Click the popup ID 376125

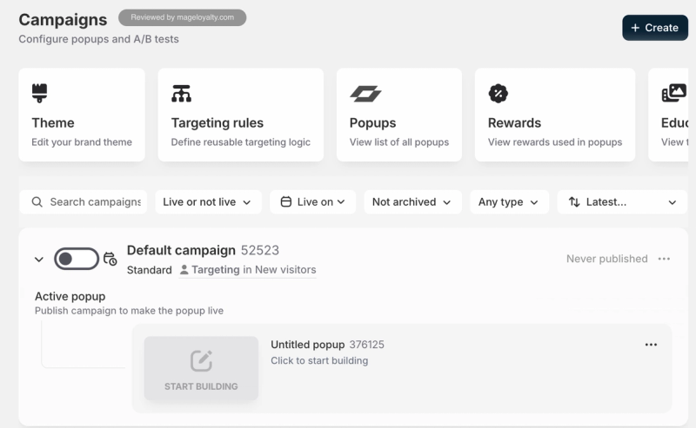(x=366, y=345)
